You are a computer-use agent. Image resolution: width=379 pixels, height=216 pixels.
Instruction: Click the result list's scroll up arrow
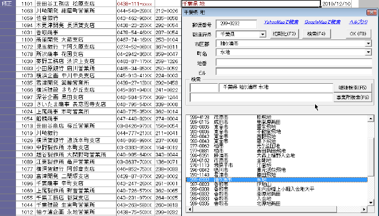click(x=371, y=118)
